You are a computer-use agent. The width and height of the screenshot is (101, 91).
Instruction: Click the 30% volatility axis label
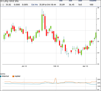point(98,79)
